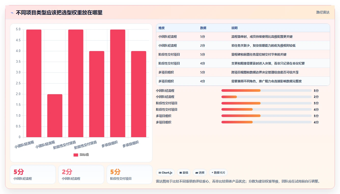Viewport: 340px width, 194px height.
Task: Click the 维度 column header
Action: 162,28
